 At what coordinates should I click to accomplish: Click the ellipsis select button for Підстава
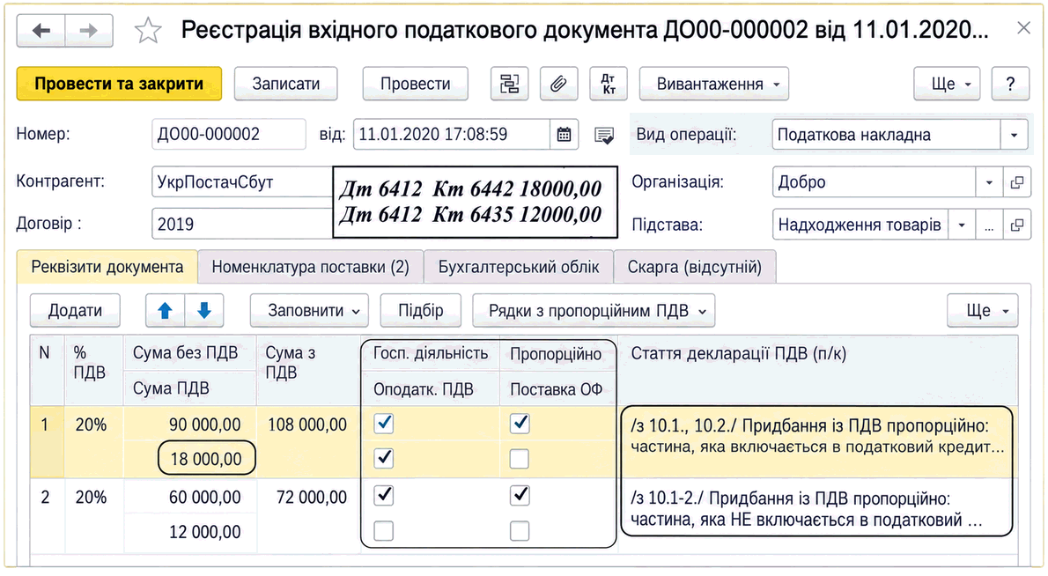pos(989,225)
